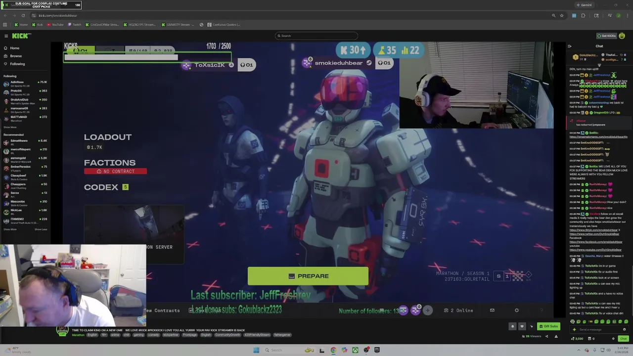This screenshot has height=356, width=633.
Task: Open the Gemini button in Chrome
Action: point(584,5)
